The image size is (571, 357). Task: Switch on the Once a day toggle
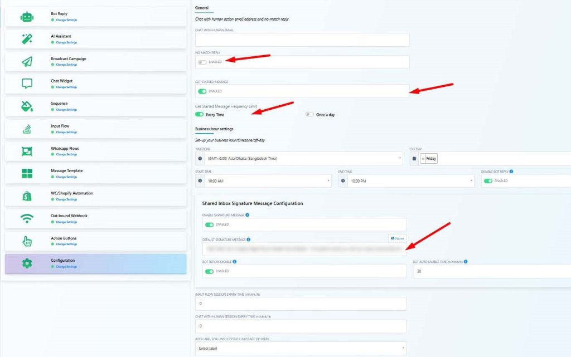coord(309,115)
